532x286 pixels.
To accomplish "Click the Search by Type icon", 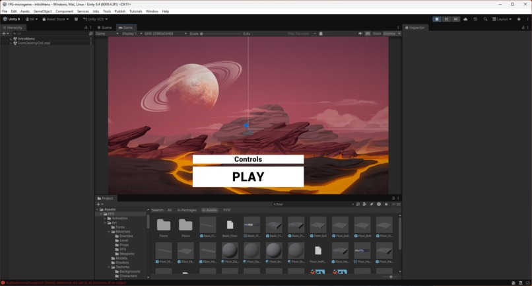I will [x=364, y=204].
